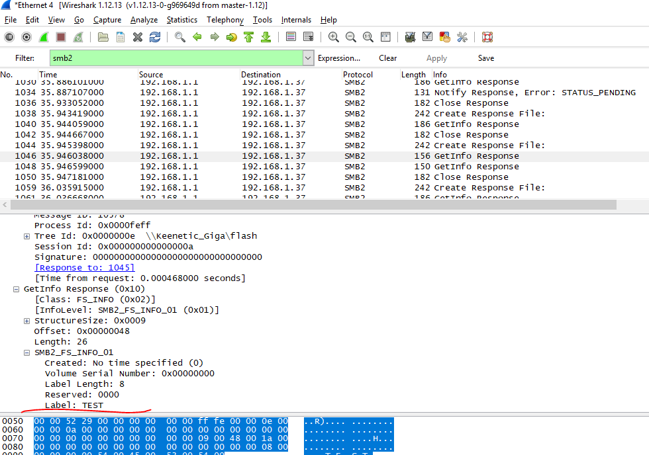Toggle auto scroll in live capture

coord(309,37)
